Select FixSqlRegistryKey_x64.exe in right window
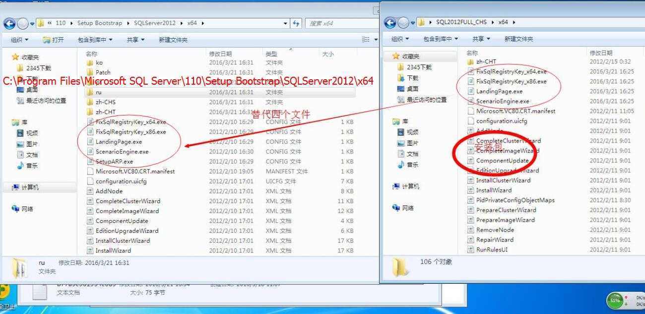The height and width of the screenshot is (314, 645). (511, 71)
